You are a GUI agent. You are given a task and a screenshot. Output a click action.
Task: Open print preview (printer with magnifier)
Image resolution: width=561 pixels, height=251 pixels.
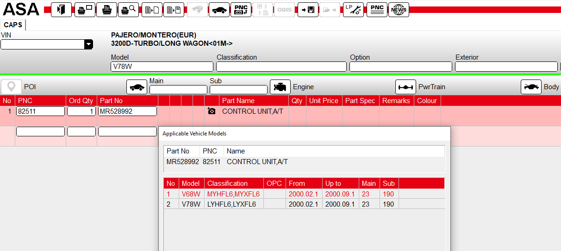coord(129,10)
